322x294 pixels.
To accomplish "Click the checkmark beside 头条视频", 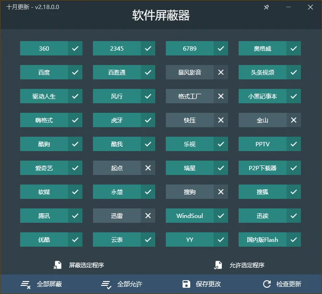I will [294, 72].
